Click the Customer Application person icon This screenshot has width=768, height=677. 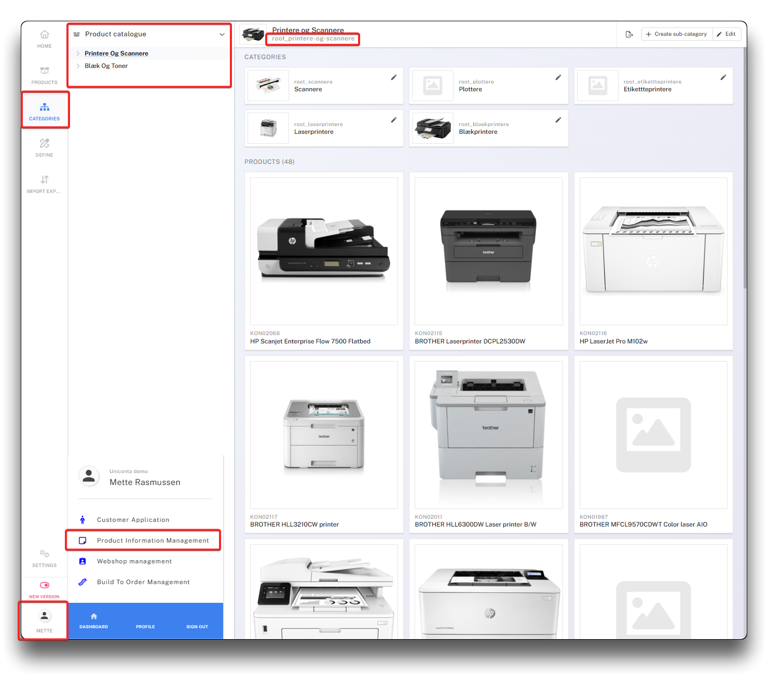click(83, 520)
